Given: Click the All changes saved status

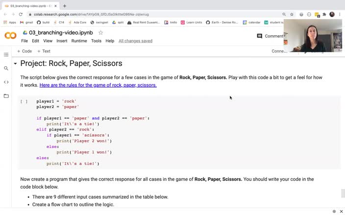Looking at the screenshot, I should [135, 41].
